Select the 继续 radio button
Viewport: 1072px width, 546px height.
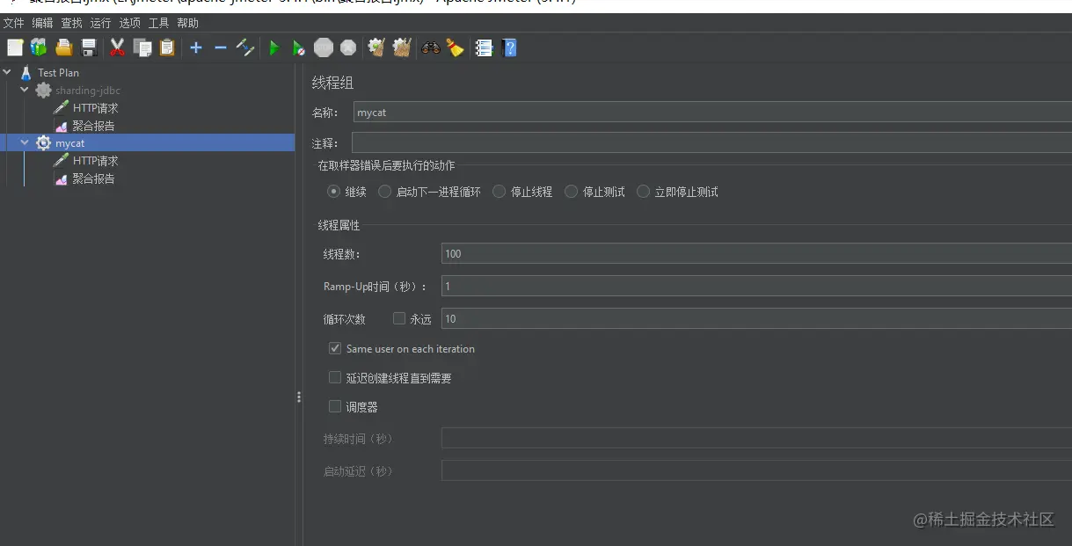tap(334, 191)
